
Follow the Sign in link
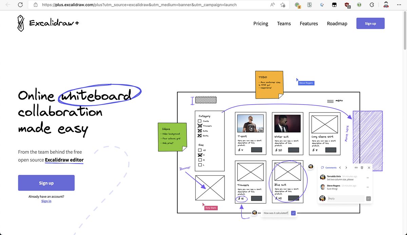coord(46,201)
